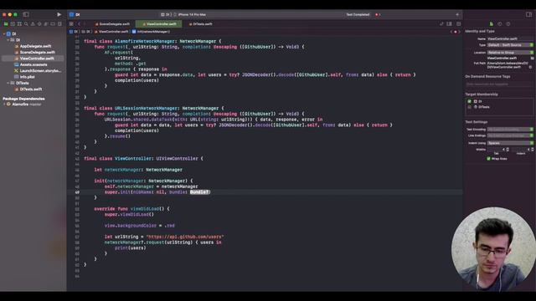The width and height of the screenshot is (536, 301).
Task: Click the Test Completed status text
Action: (358, 14)
